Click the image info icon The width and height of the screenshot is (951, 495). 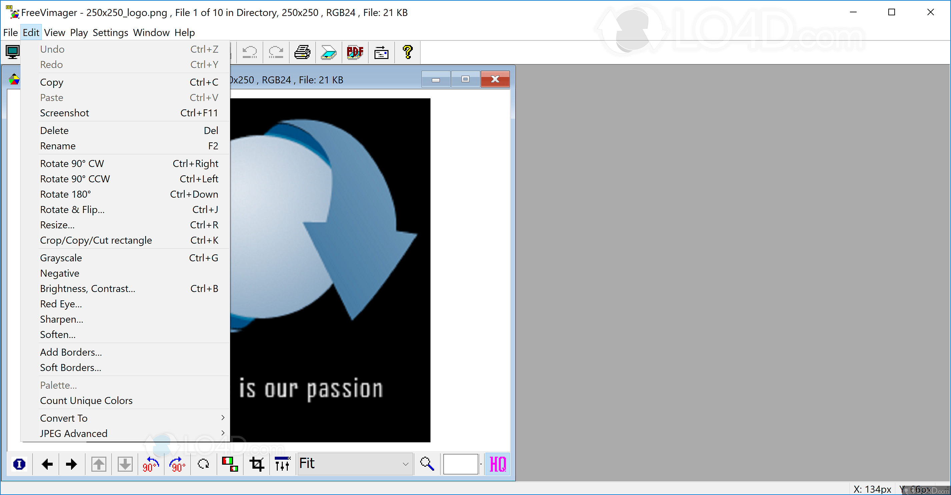point(19,464)
